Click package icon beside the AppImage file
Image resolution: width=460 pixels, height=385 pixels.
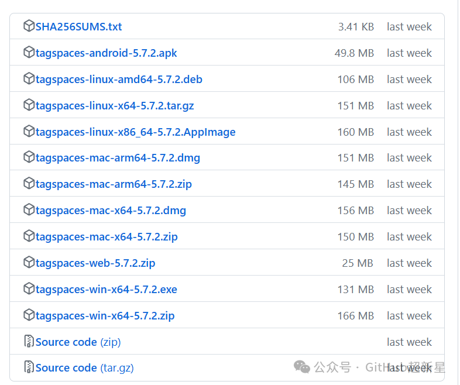pyautogui.click(x=29, y=131)
